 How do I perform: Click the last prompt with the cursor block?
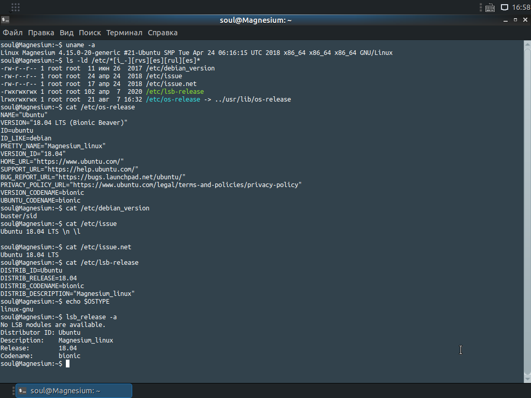[x=35, y=364]
